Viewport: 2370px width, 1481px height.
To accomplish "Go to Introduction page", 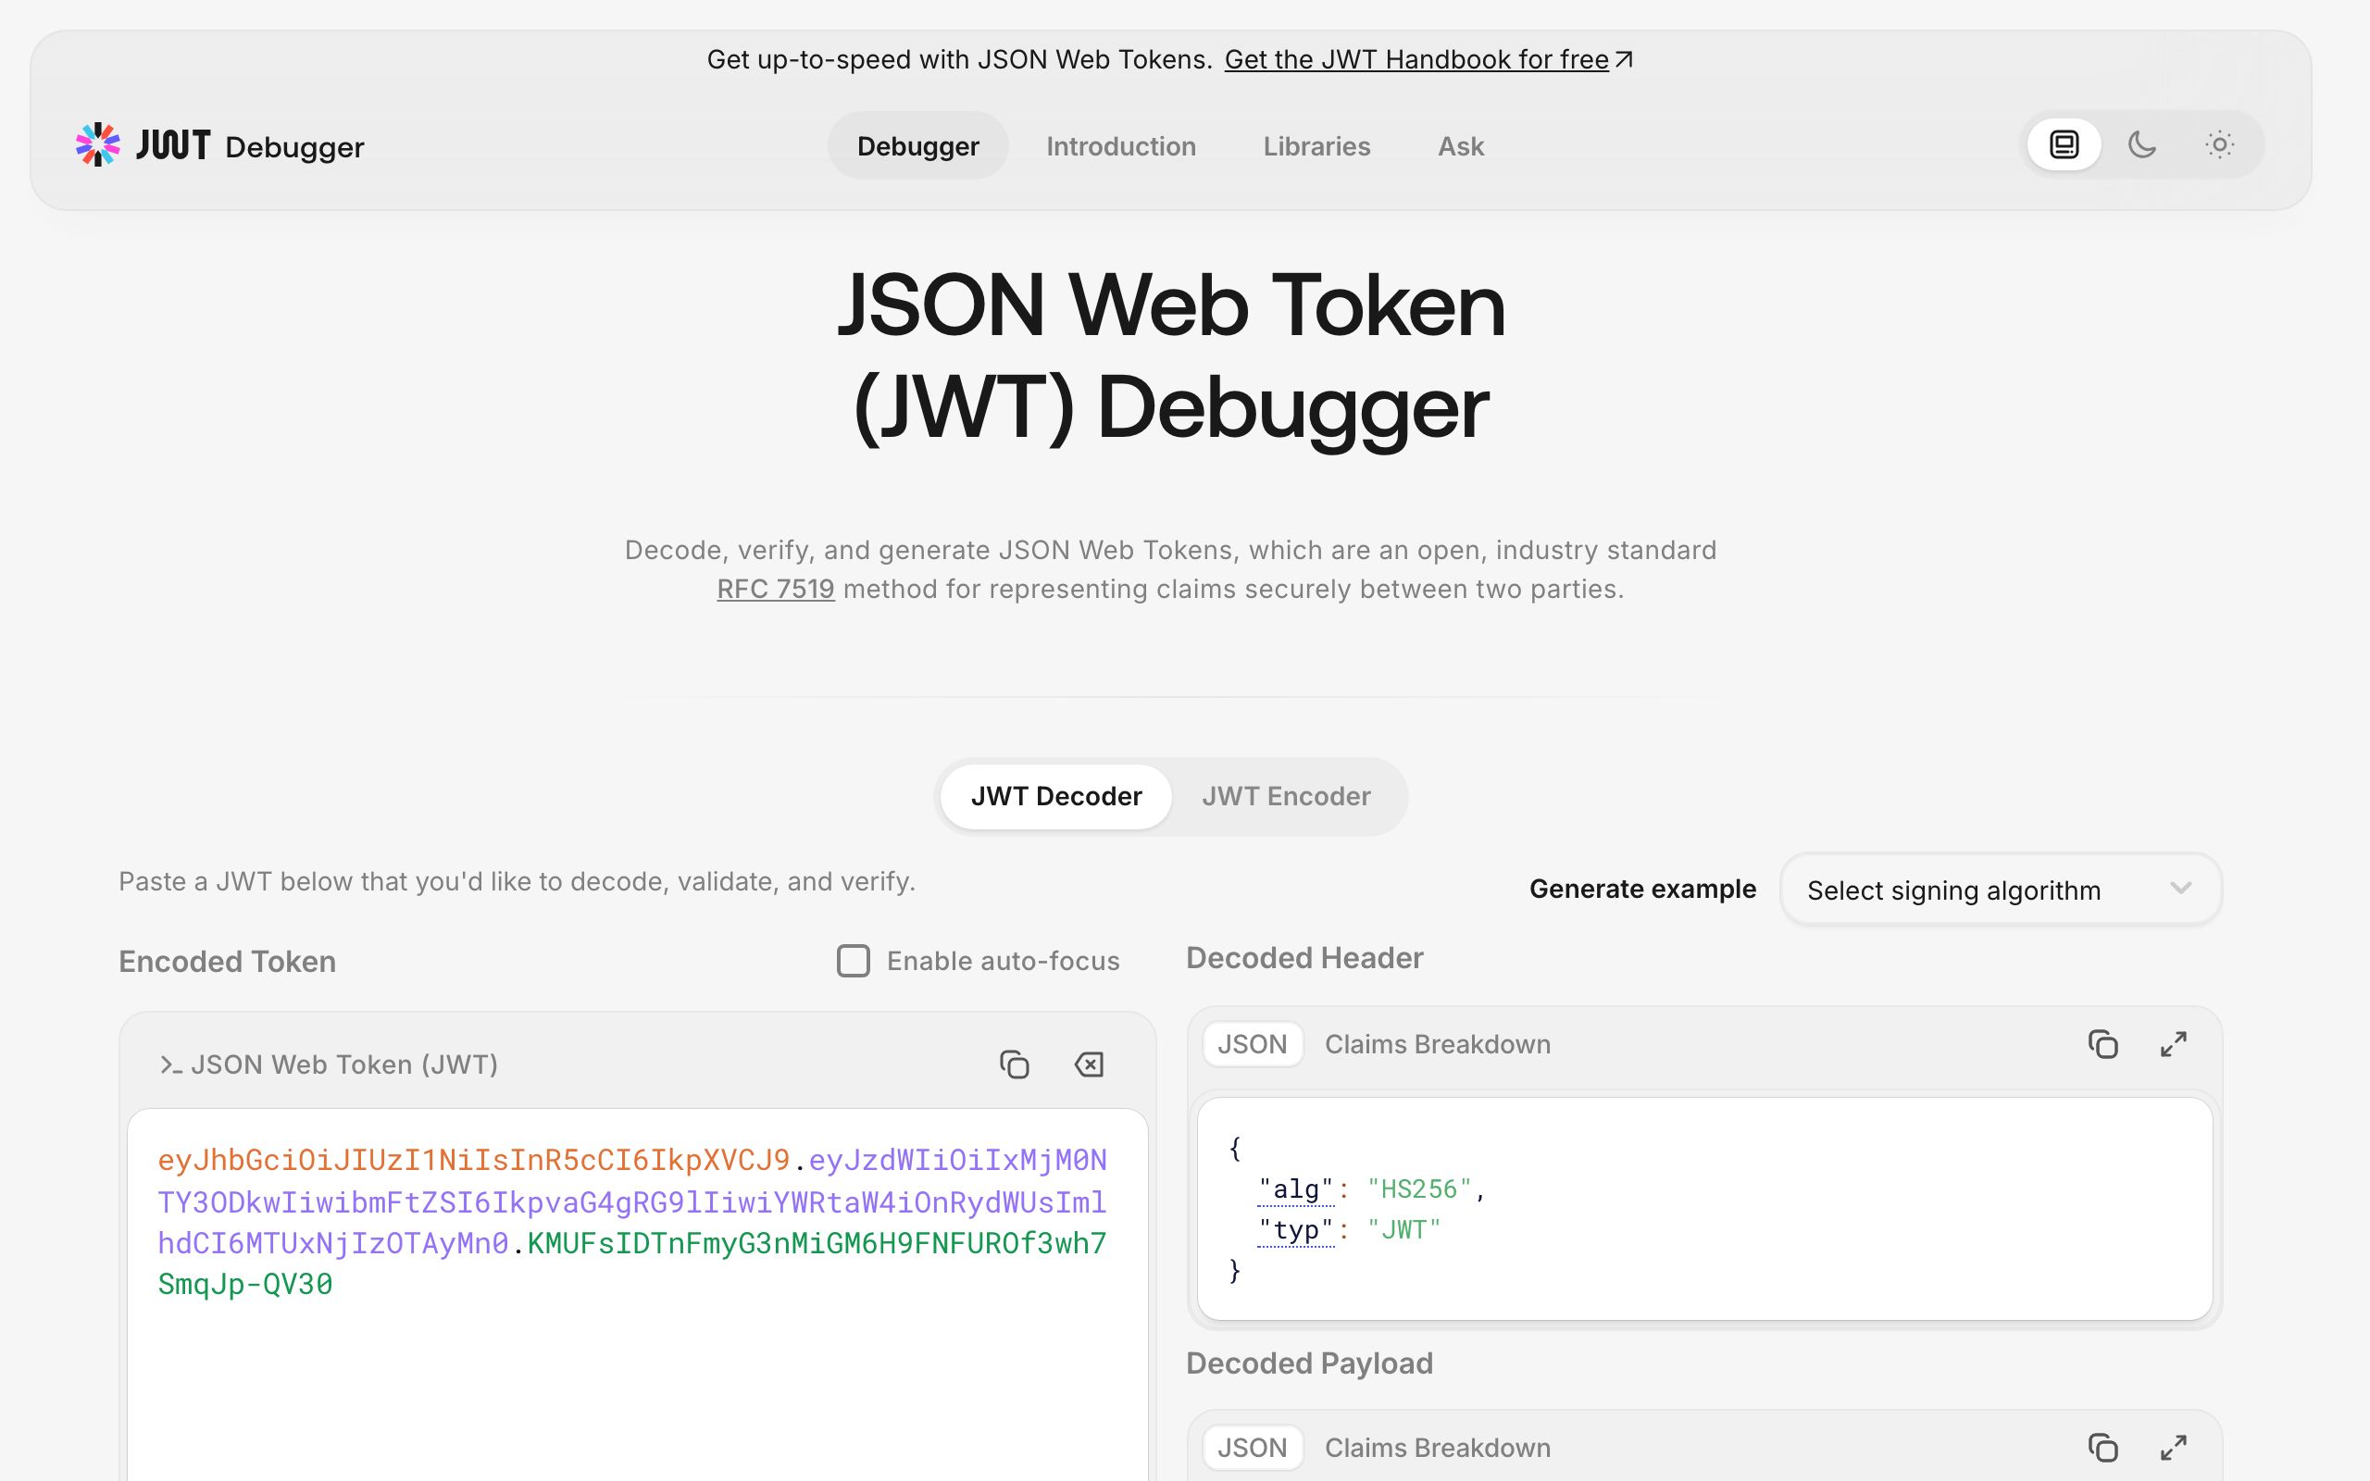I will point(1120,146).
